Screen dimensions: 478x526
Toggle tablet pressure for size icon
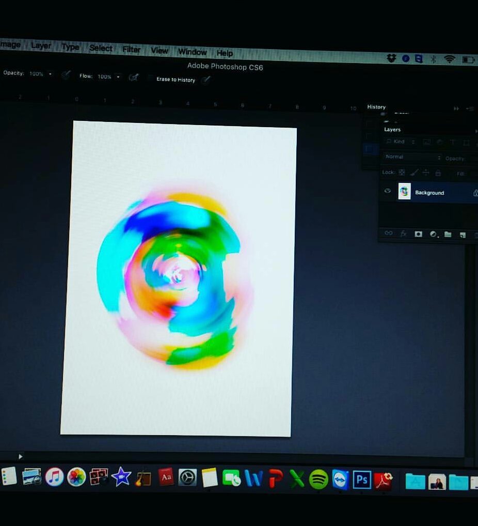206,80
